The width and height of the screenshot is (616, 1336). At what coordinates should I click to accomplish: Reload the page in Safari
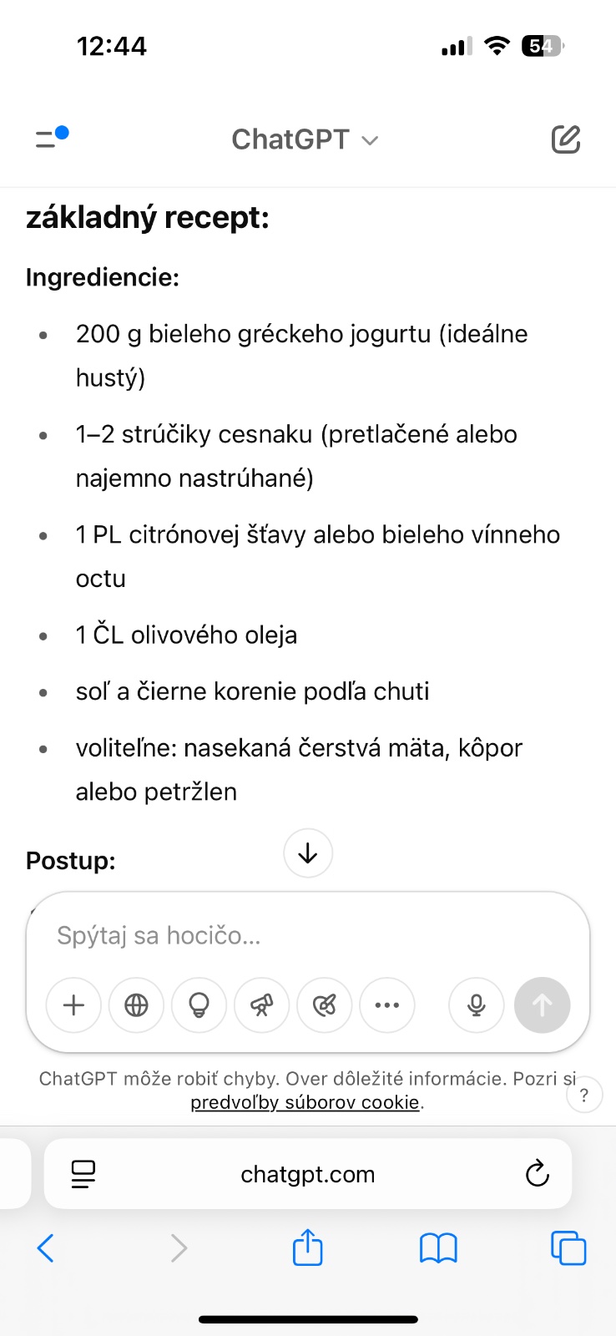point(537,1174)
